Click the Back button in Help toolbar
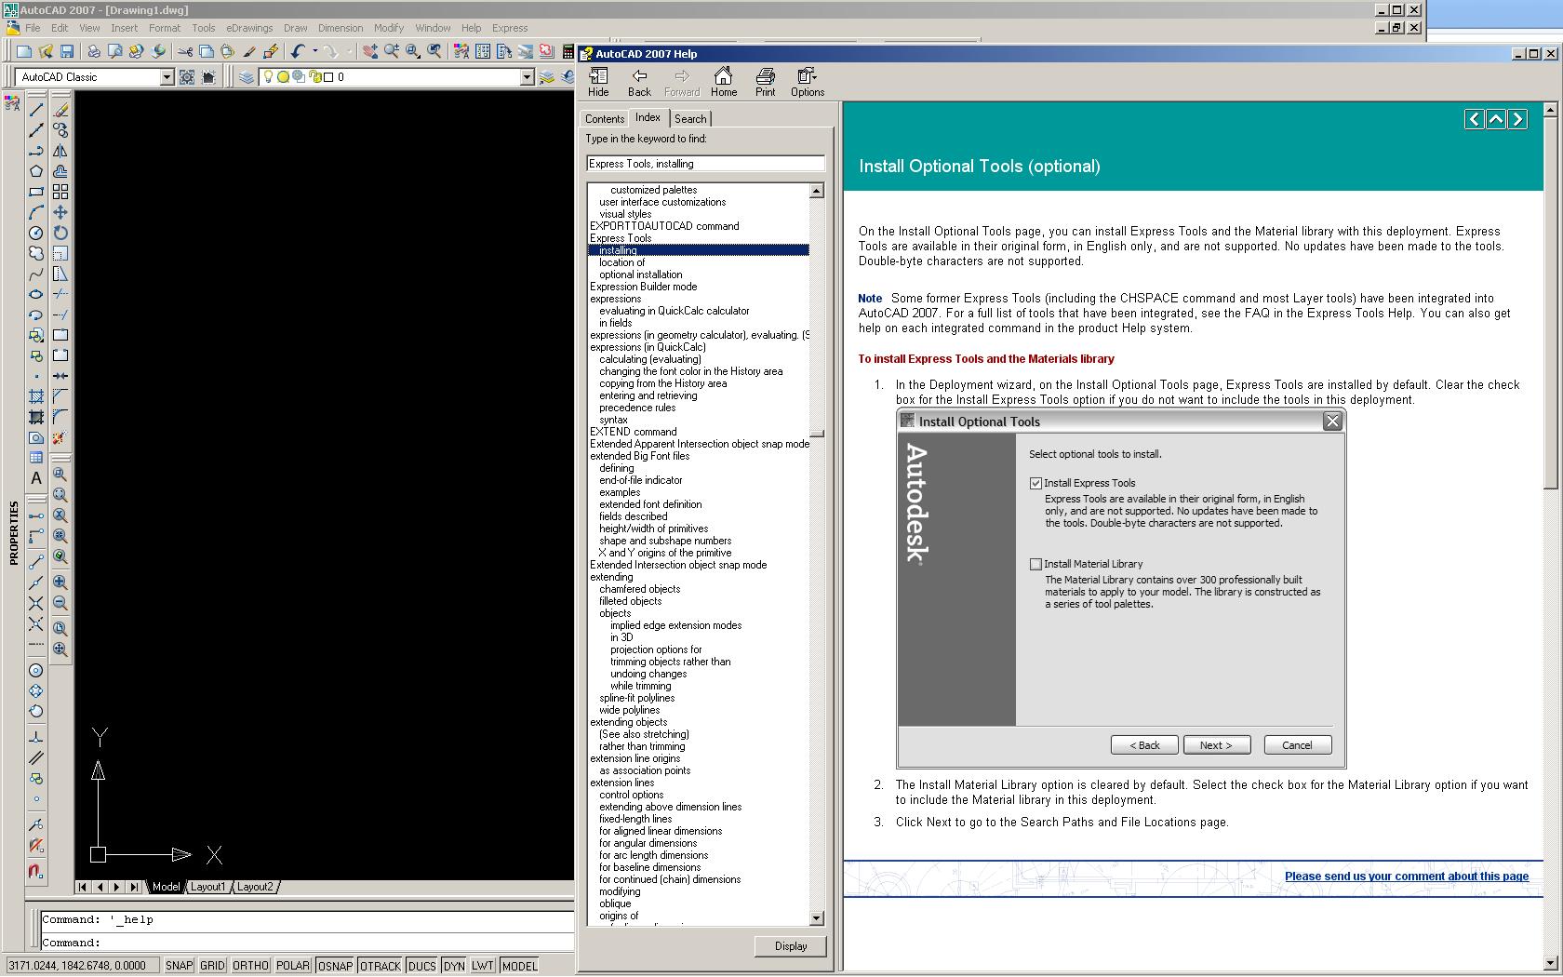Image resolution: width=1563 pixels, height=977 pixels. click(639, 82)
